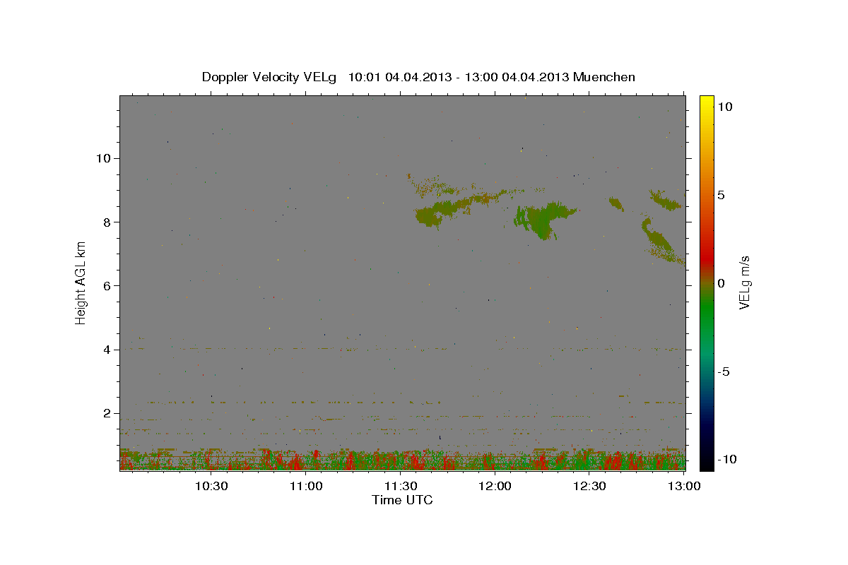The image size is (848, 565).
Task: Click the 'Height AGL km' axis label
Action: coord(81,282)
